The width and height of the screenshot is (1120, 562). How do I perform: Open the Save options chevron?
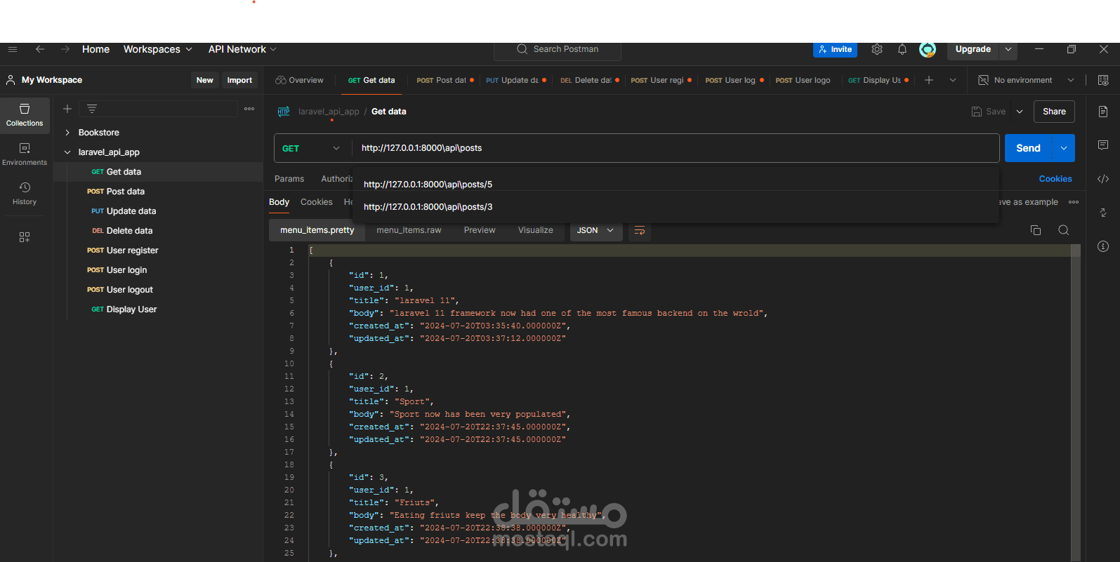[1020, 112]
